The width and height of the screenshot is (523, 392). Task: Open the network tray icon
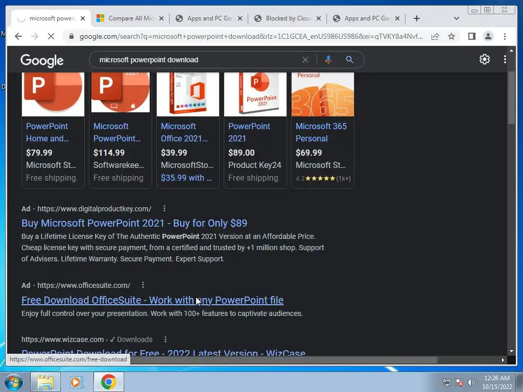pyautogui.click(x=446, y=382)
